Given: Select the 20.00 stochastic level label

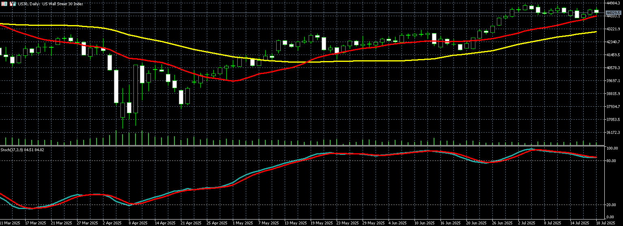Looking at the screenshot, I should coord(610,205).
